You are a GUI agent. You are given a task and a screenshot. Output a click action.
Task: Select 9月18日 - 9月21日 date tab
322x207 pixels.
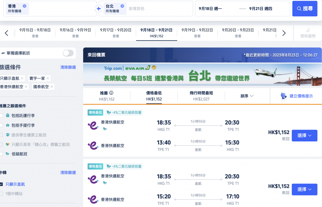(x=156, y=33)
